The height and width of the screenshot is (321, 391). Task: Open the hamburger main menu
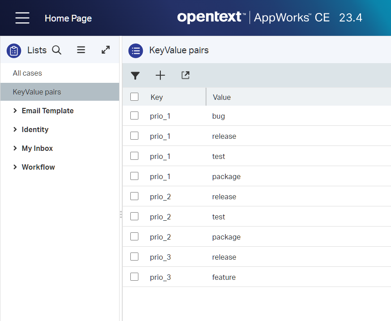pos(22,18)
